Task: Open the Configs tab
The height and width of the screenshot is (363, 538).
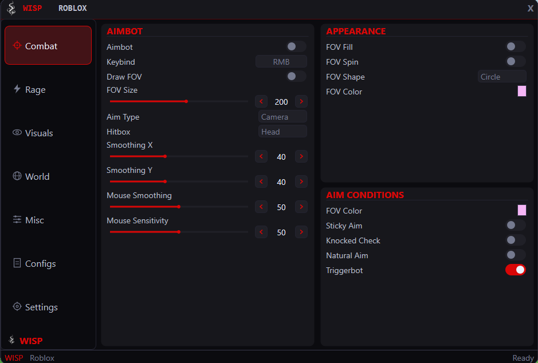Action: (48, 263)
